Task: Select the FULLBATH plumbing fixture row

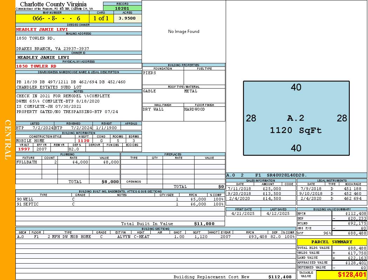Action: tap(68, 162)
